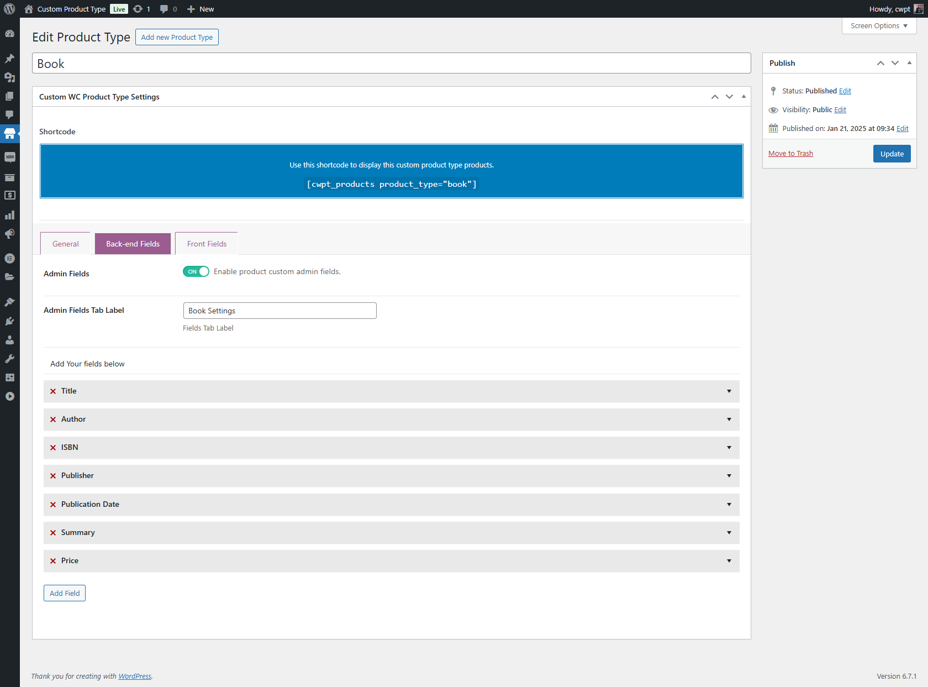The height and width of the screenshot is (687, 928).
Task: Click the Add Field button
Action: point(65,593)
